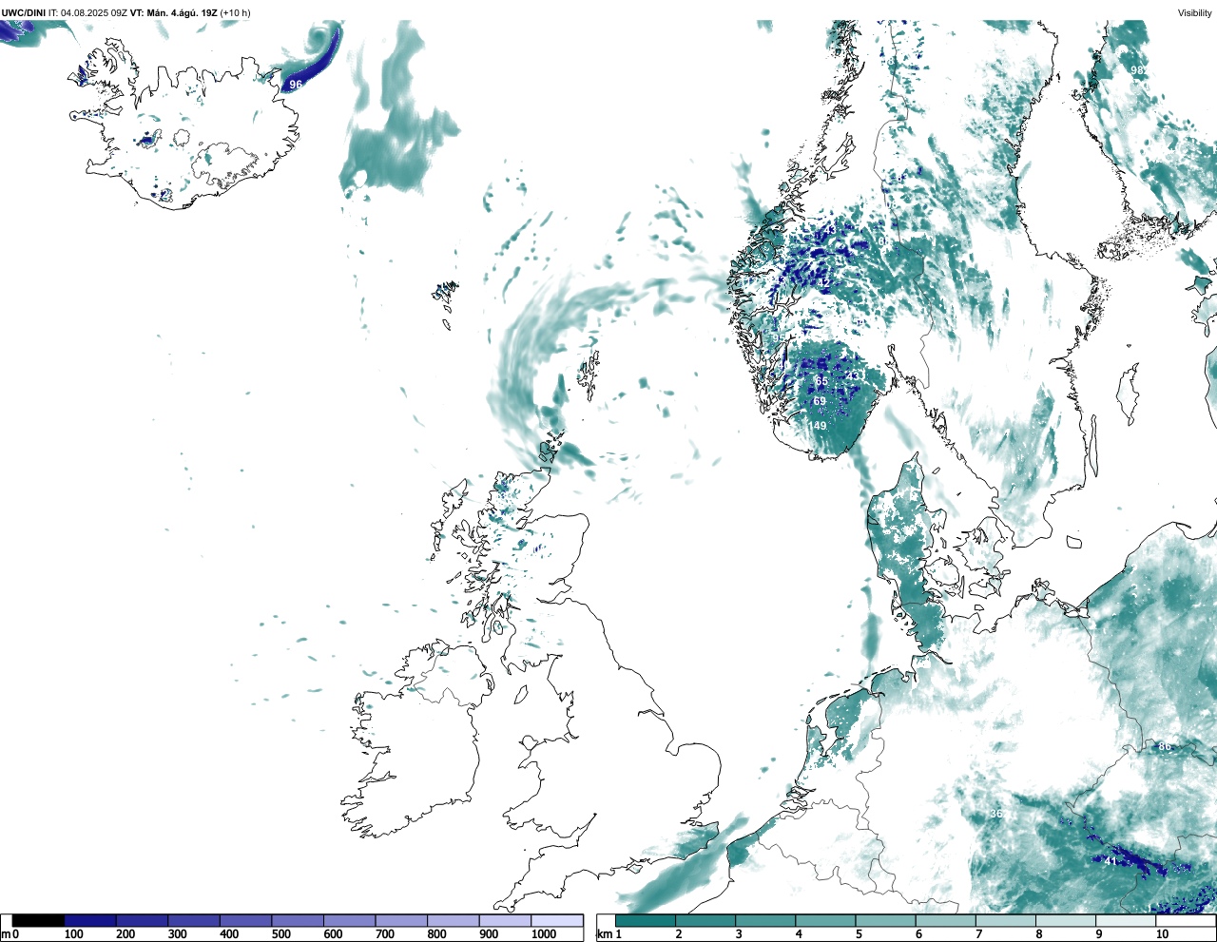Screen dimensions: 1217x942
Task: Select the 800–900 m legend swatch
Action: coord(454,921)
